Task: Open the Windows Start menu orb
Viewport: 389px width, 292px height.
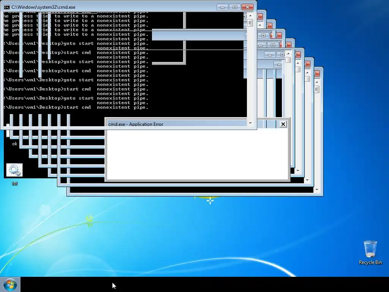Action: [10, 284]
